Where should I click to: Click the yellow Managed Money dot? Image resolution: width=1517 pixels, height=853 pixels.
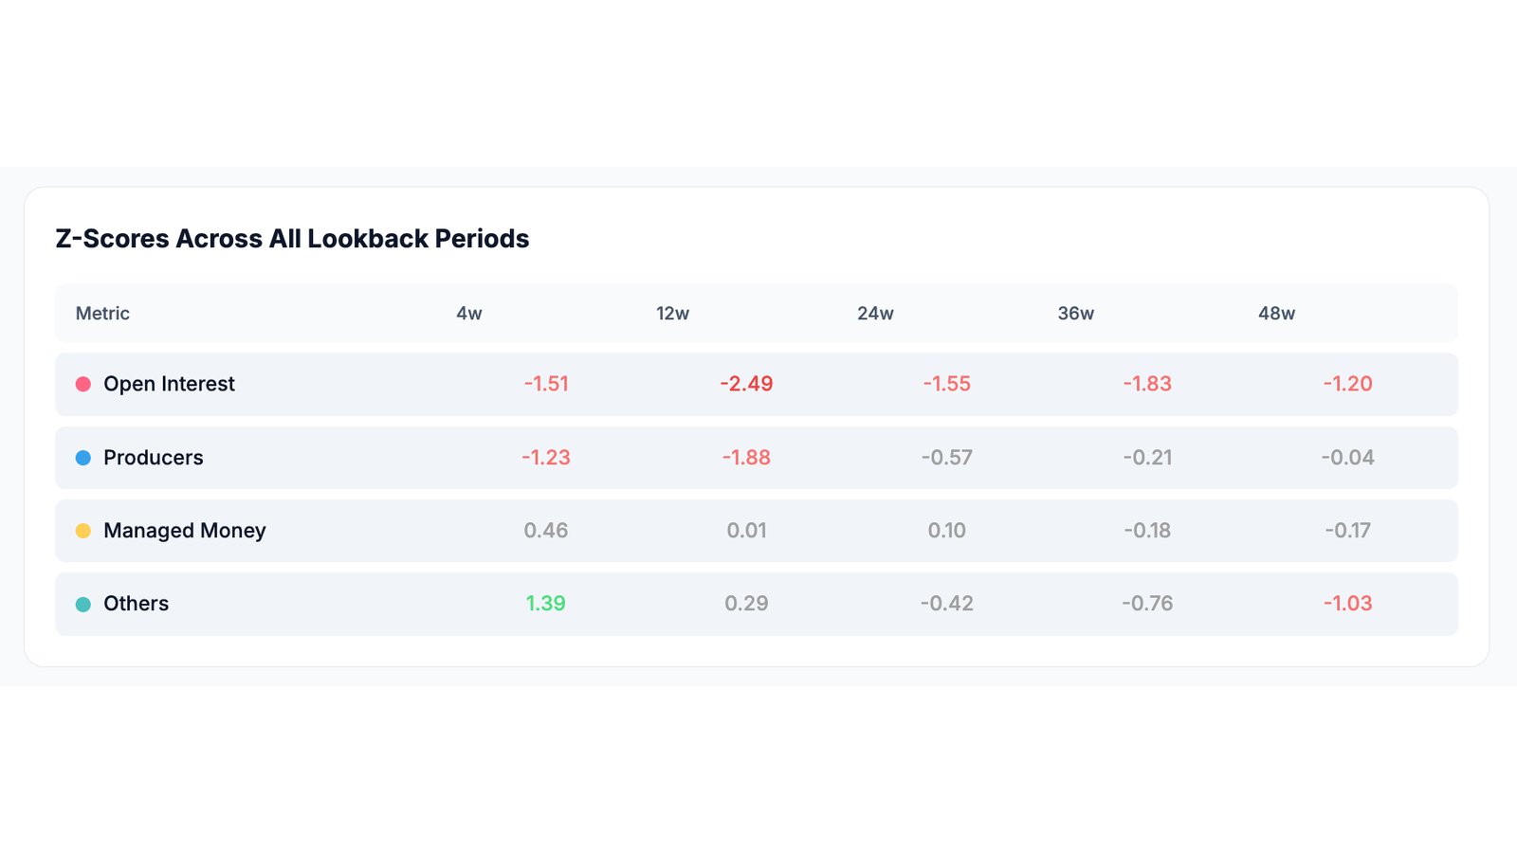pos(83,531)
